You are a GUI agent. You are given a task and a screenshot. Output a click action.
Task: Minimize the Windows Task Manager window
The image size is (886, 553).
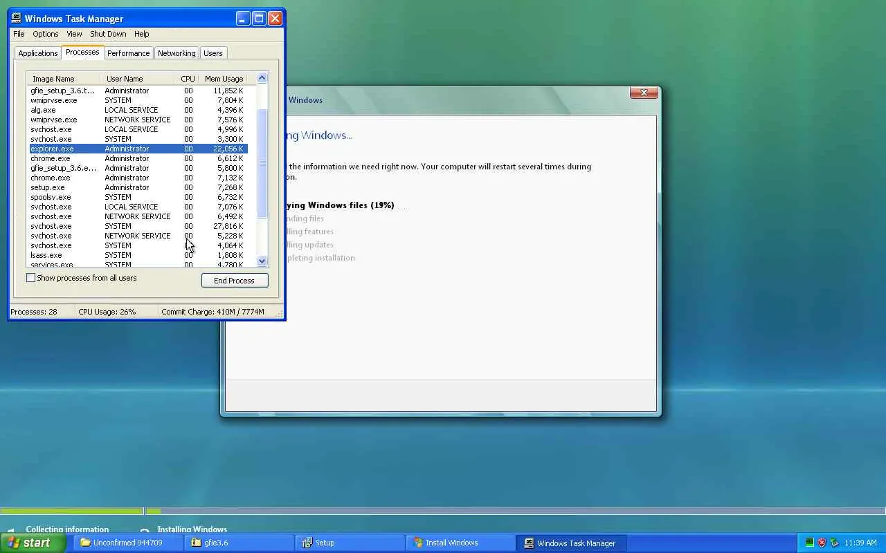[x=243, y=19]
